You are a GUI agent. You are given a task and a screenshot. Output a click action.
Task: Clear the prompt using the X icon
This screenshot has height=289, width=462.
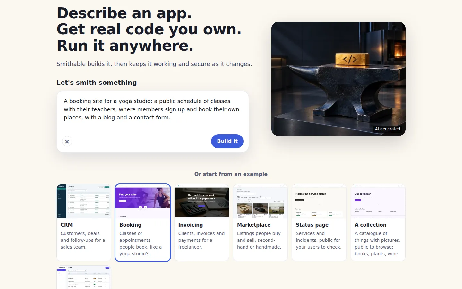[67, 141]
